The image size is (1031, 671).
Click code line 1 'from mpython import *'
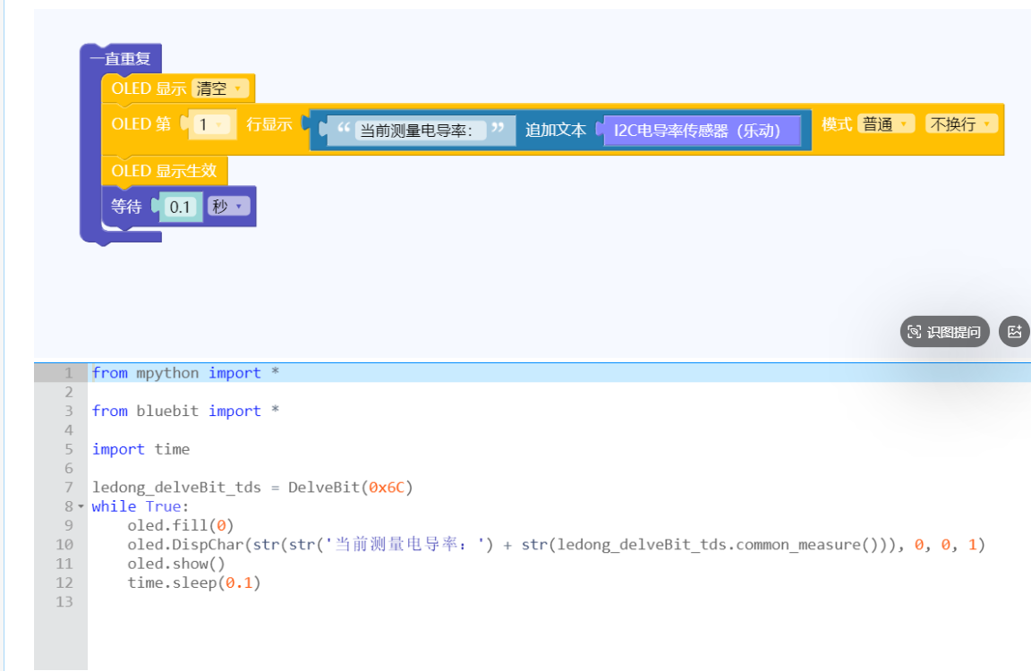[x=185, y=373]
